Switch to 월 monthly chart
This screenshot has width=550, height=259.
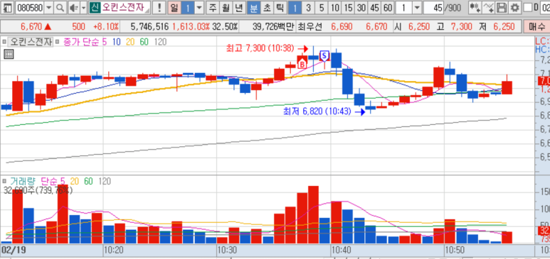pyautogui.click(x=226, y=8)
